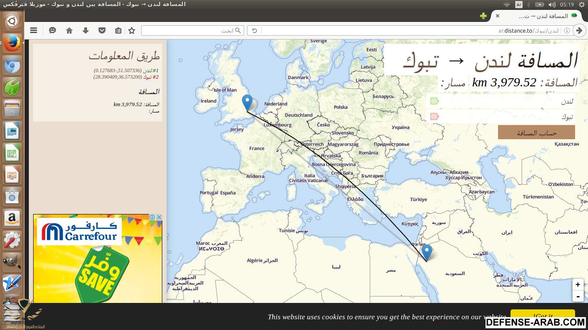
Task: Zoom out on the map
Action: [578, 296]
